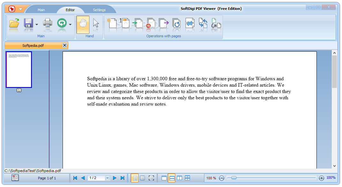
Task: Insert pages using the green arrow icon
Action: coord(138,23)
